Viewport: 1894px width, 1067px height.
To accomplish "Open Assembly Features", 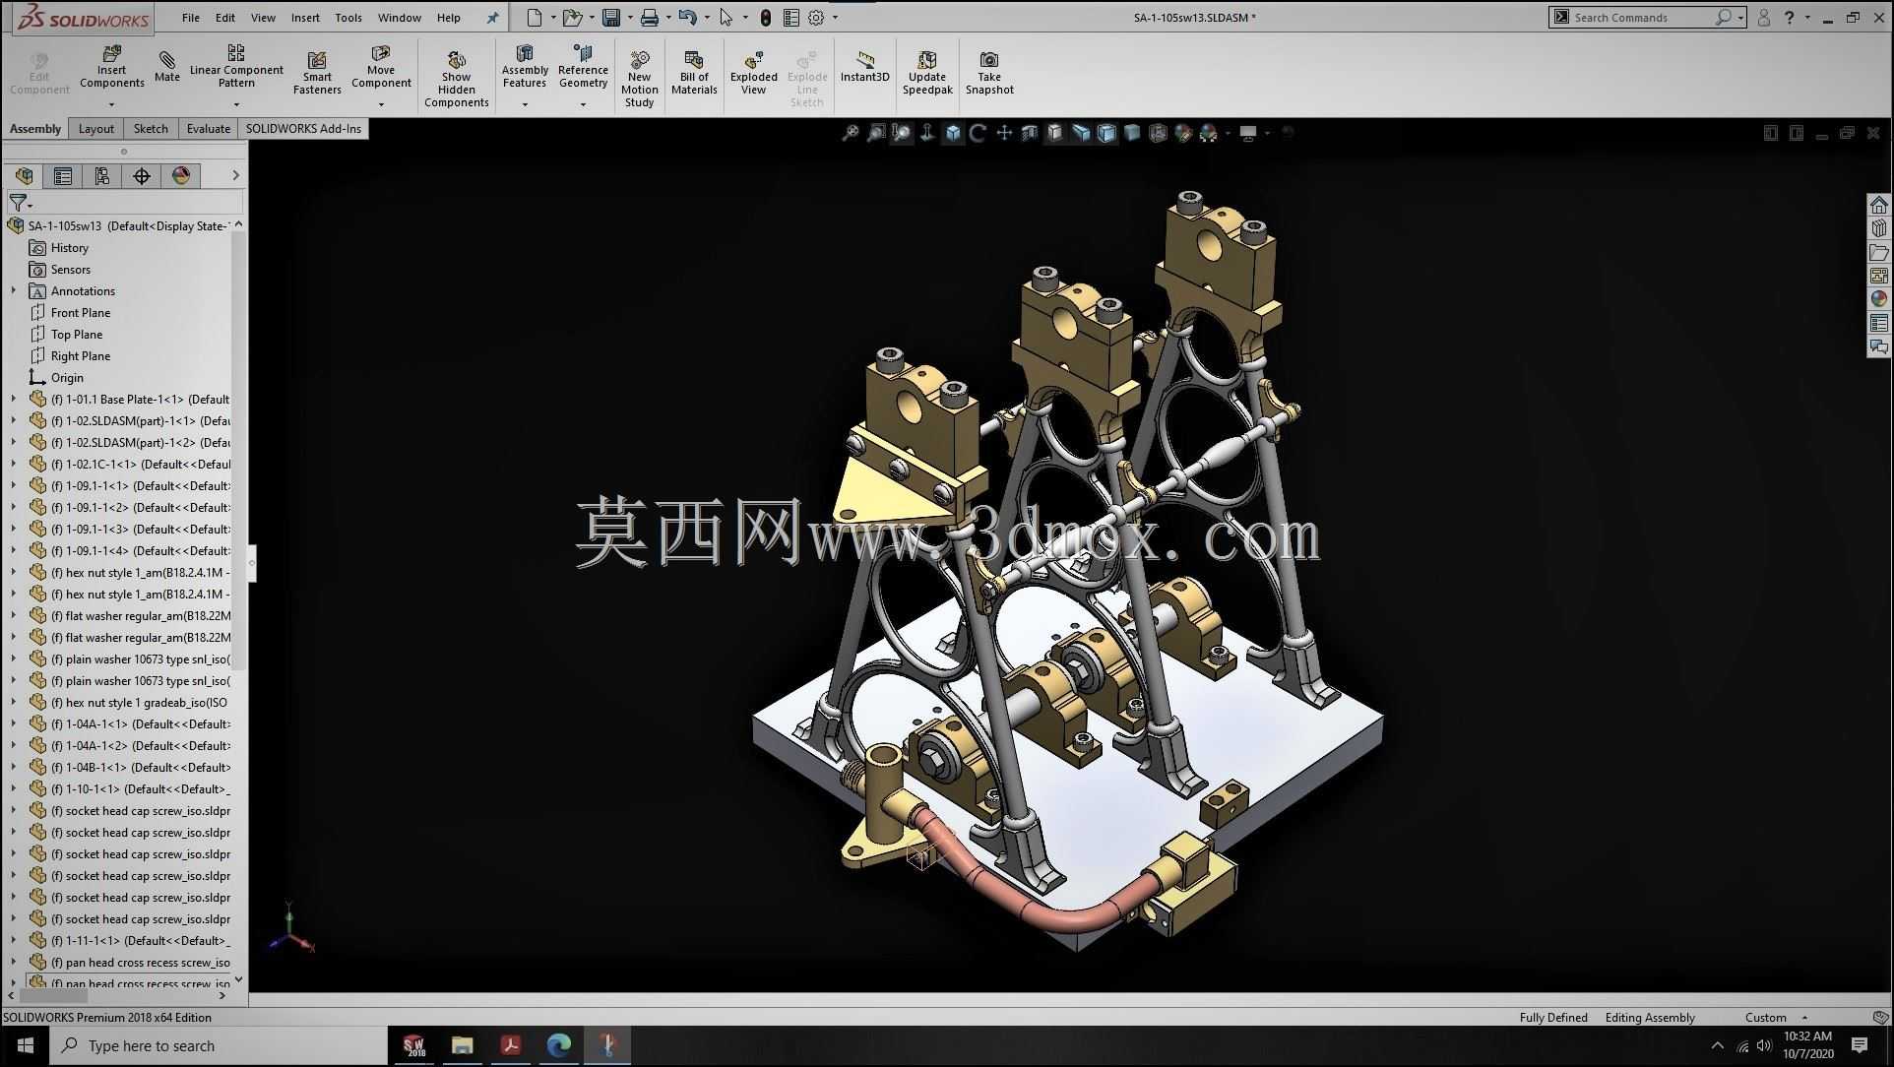I will [525, 67].
